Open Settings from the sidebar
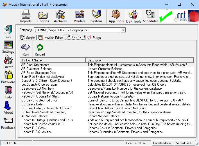 pyautogui.click(x=8, y=47)
